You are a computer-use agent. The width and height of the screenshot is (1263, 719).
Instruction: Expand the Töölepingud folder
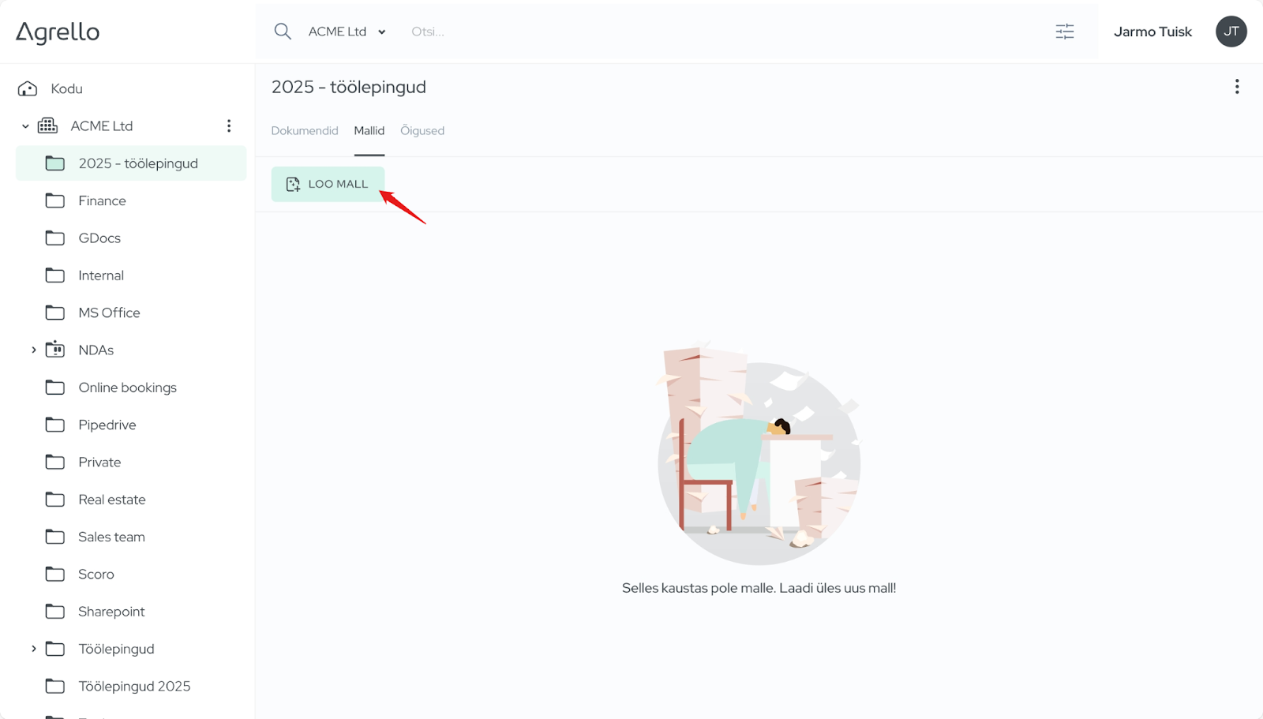click(x=33, y=649)
